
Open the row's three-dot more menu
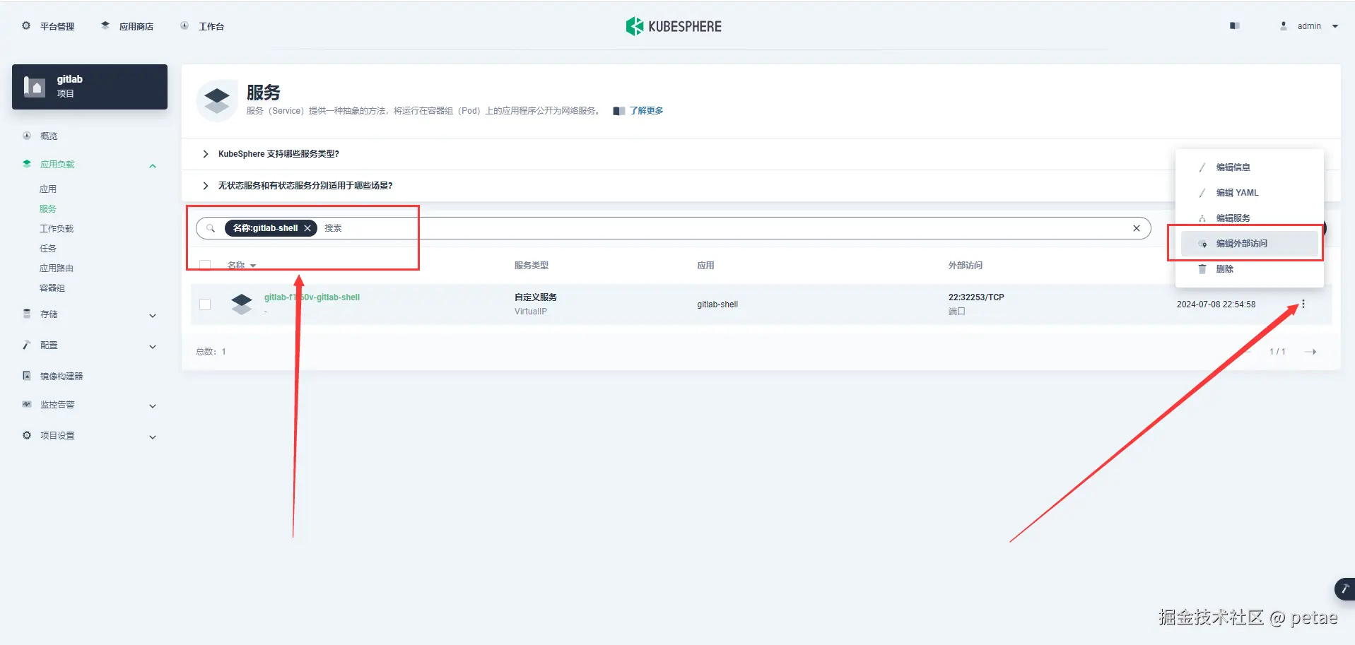click(x=1303, y=304)
